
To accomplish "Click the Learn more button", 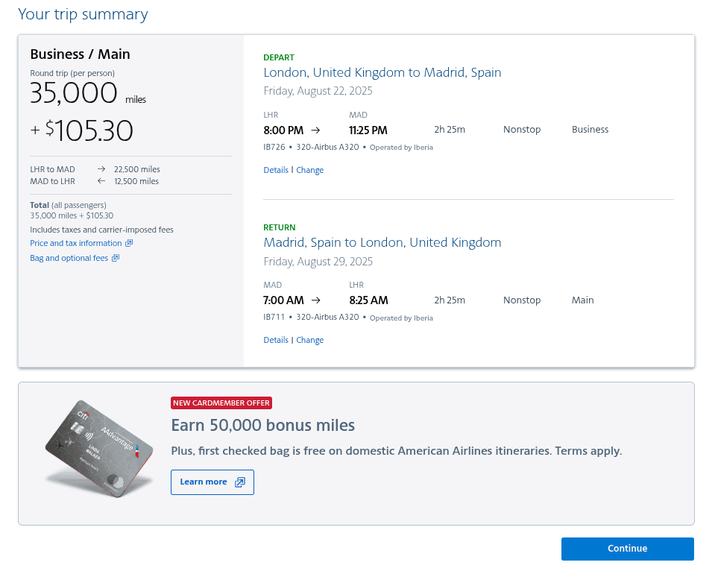I will (212, 482).
